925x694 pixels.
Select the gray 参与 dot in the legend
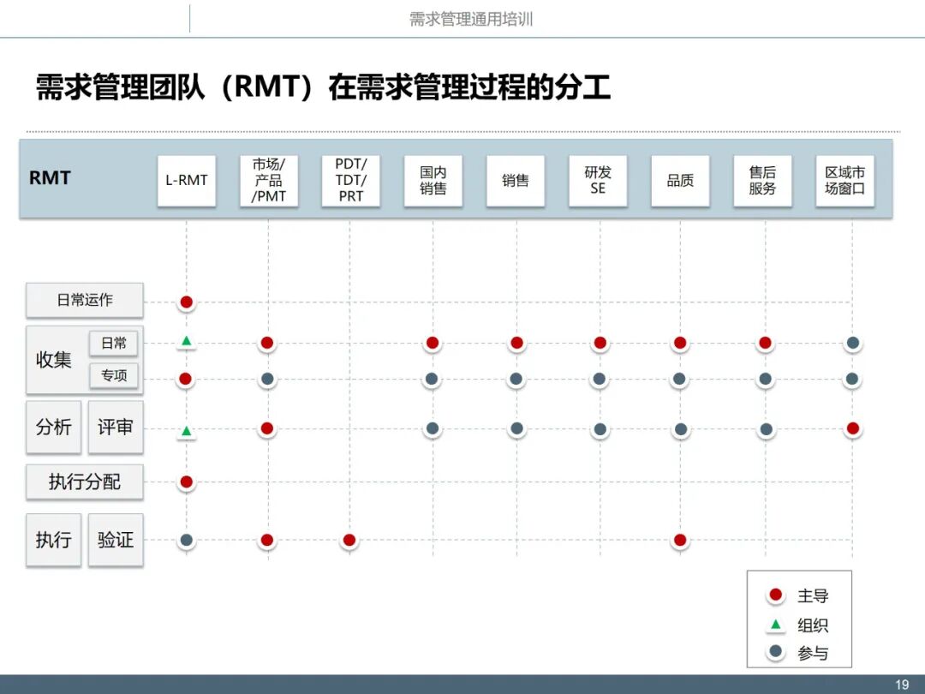coord(775,652)
